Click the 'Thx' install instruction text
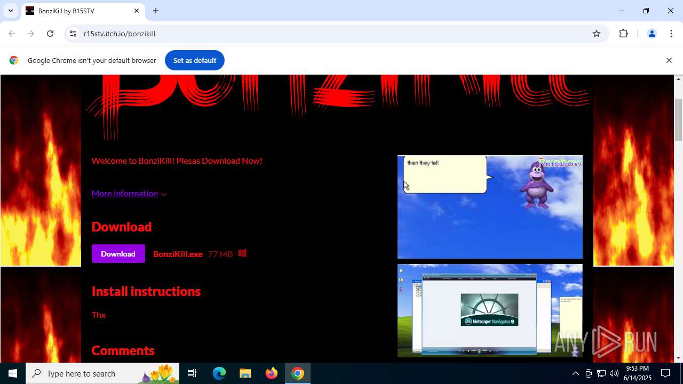 coord(99,315)
